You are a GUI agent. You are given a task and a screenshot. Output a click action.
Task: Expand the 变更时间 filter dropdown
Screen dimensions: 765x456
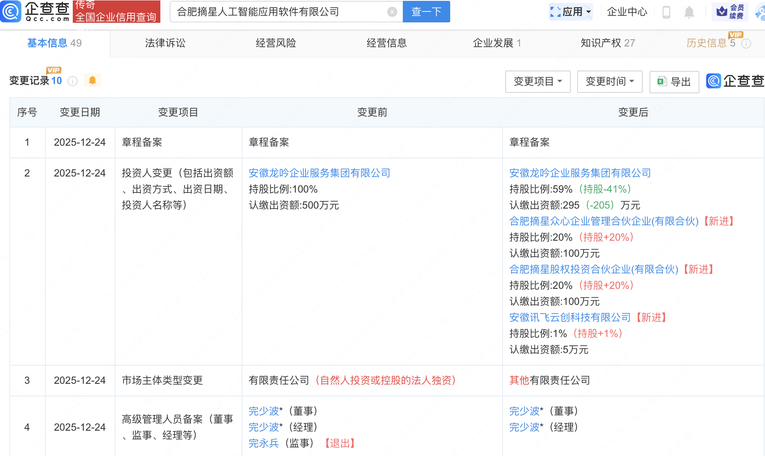point(609,81)
